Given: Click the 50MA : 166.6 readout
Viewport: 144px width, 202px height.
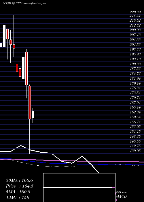Looking at the screenshot, I should pyautogui.click(x=19, y=180).
